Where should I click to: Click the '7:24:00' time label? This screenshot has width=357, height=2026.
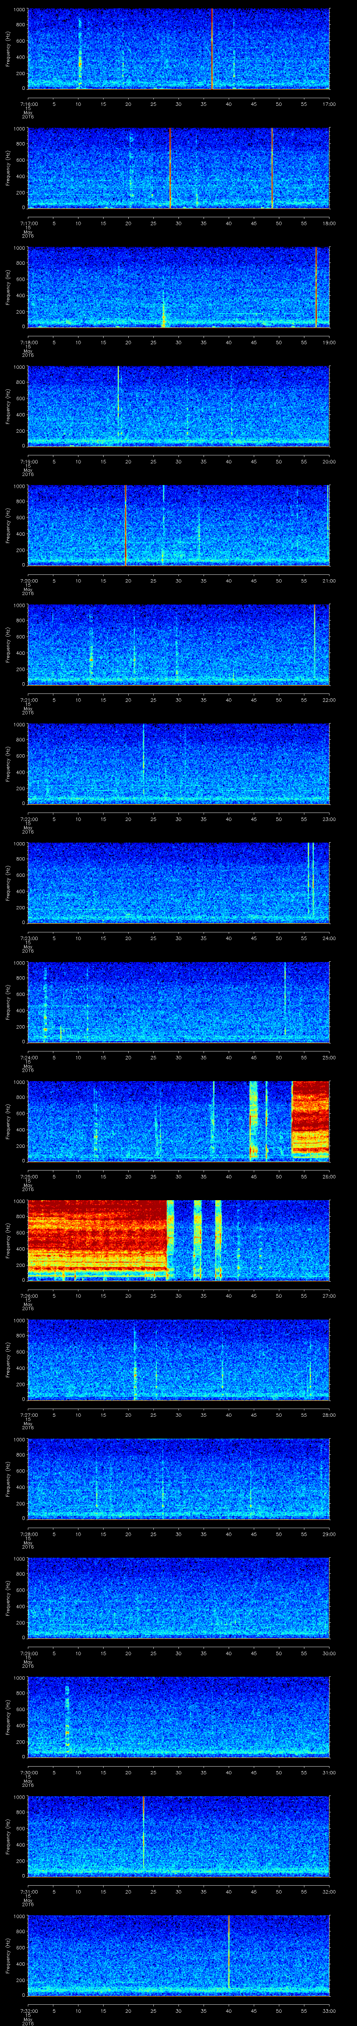pos(28,1057)
